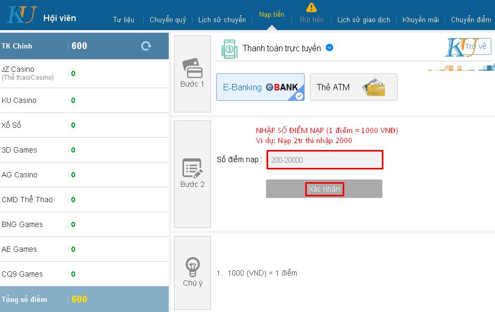Image resolution: width=495 pixels, height=312 pixels.
Task: Expand the Thanh toán trực tuyến dropdown arrow
Action: click(x=329, y=48)
